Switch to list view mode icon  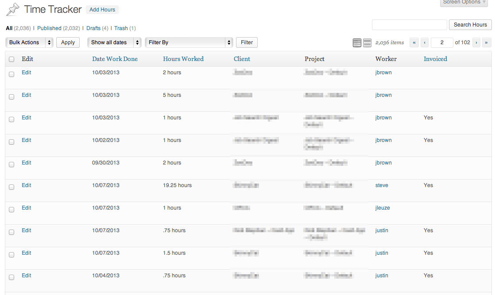357,42
